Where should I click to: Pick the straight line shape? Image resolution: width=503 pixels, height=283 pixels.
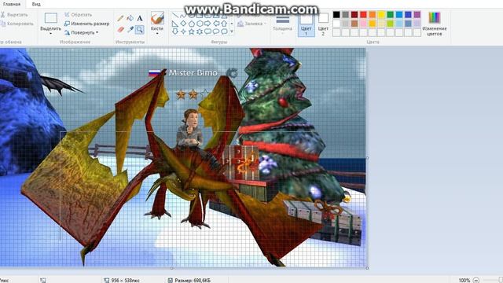(x=175, y=15)
